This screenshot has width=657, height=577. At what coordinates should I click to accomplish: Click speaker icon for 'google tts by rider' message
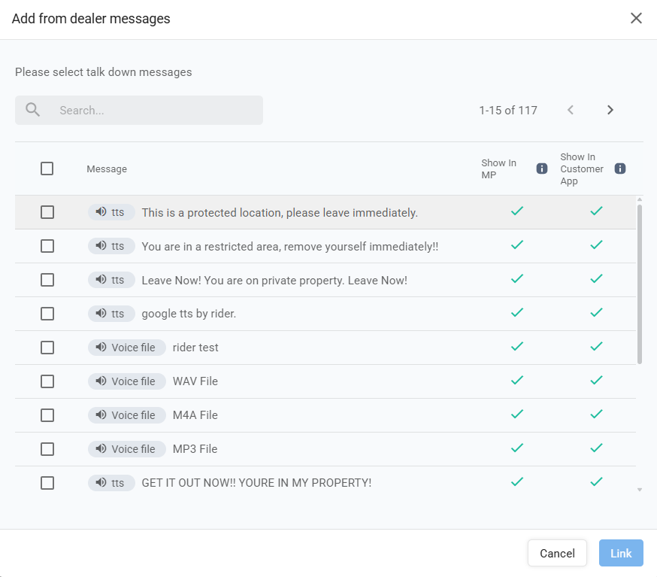point(101,314)
